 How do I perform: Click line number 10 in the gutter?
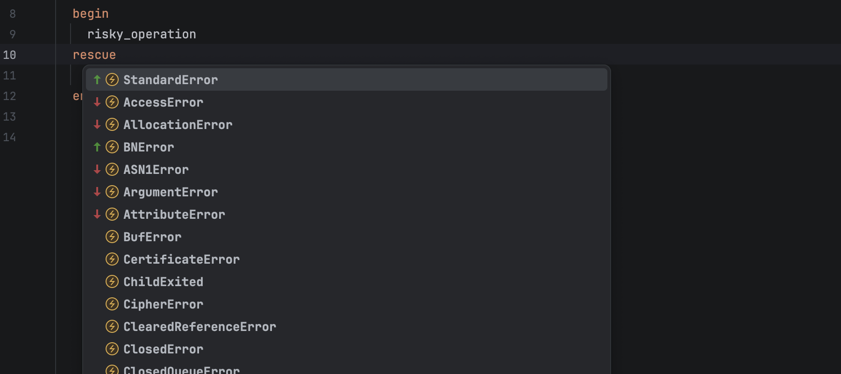pos(9,55)
